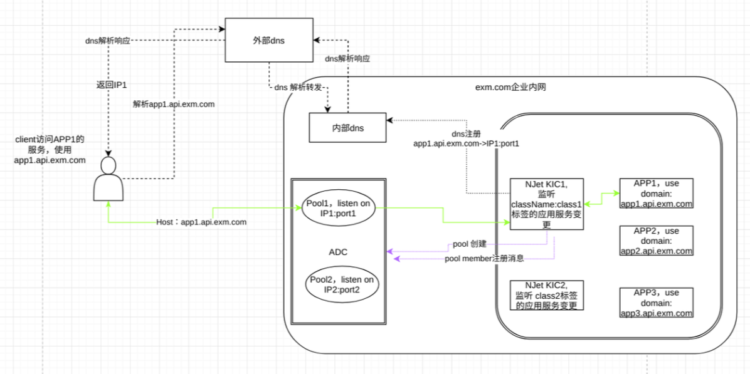750x374 pixels.
Task: Click the APP2 app2.api.exm.com box
Action: point(656,241)
